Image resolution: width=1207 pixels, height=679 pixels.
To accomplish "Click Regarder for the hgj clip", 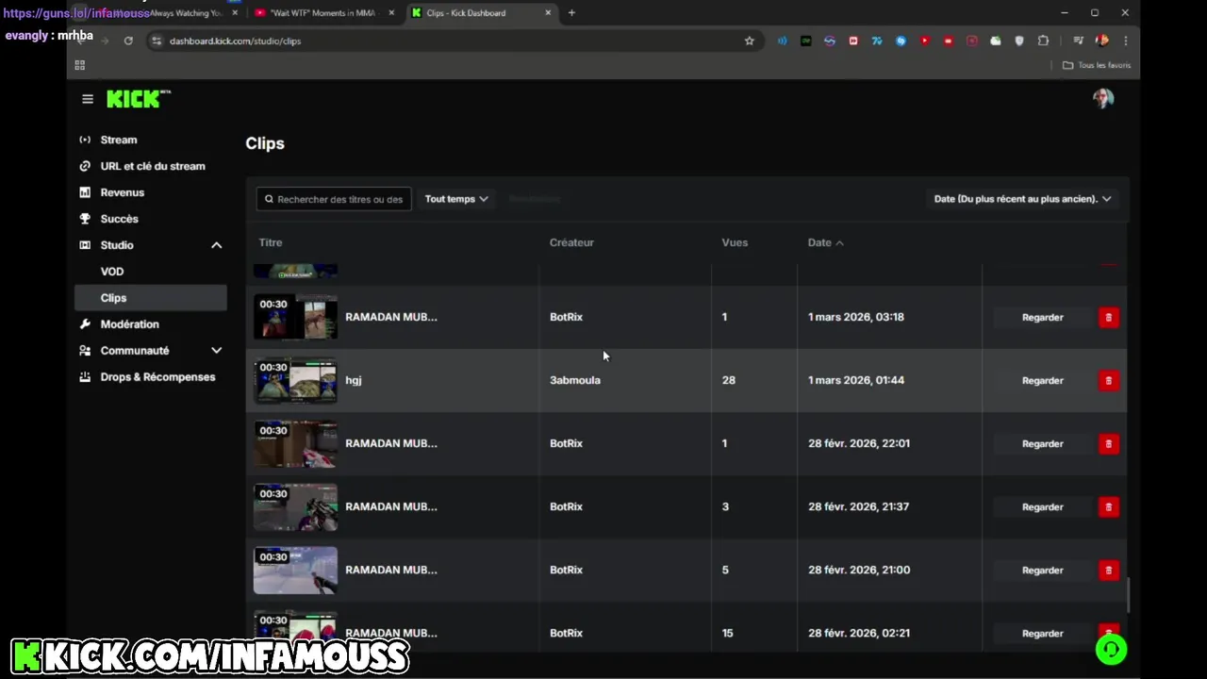I will point(1043,381).
